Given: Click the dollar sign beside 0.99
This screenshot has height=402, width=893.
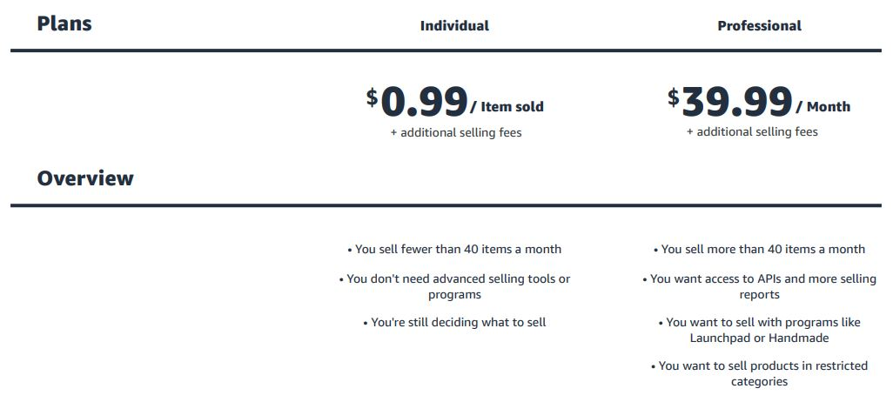Looking at the screenshot, I should [373, 97].
